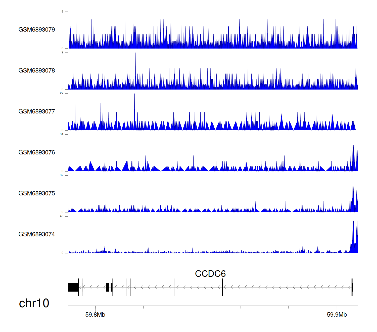Click the 59.9Mb axis position label
Image resolution: width=377 pixels, height=332 pixels.
click(337, 315)
